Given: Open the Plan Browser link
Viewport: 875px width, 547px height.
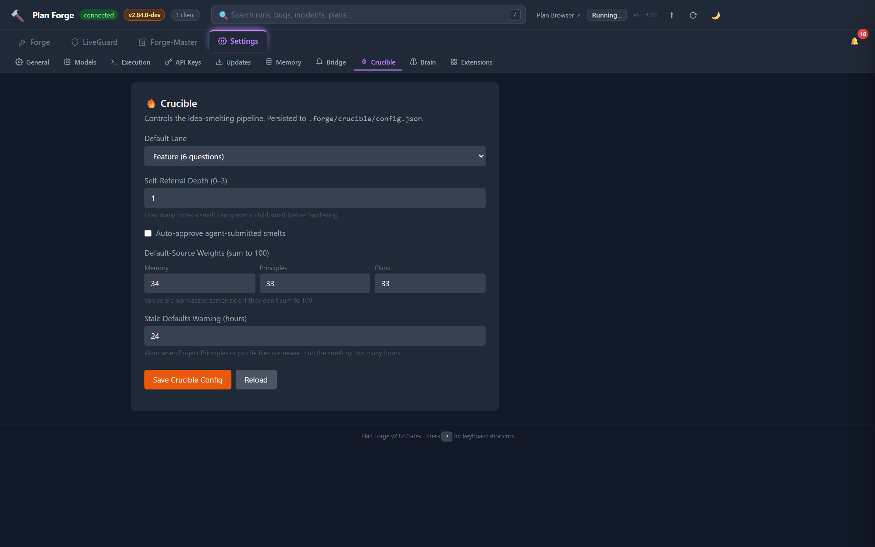Looking at the screenshot, I should click(558, 15).
